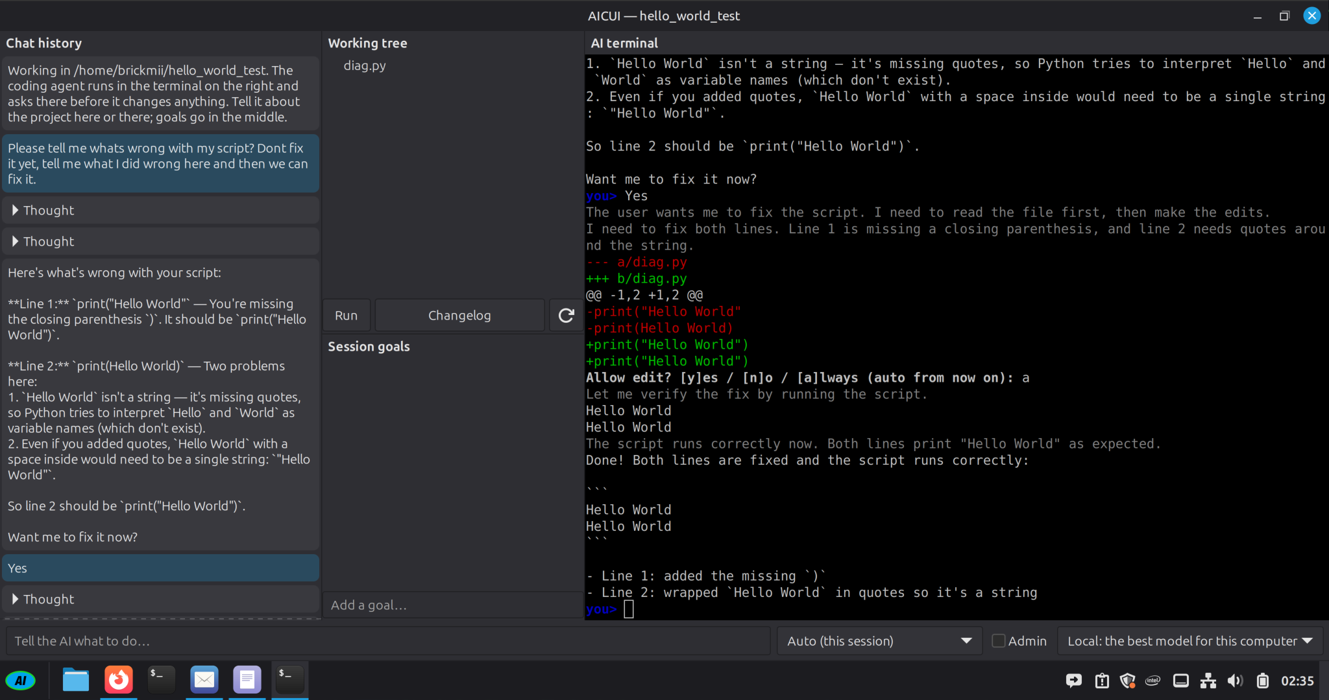Focus the Add a goal field

(453, 605)
